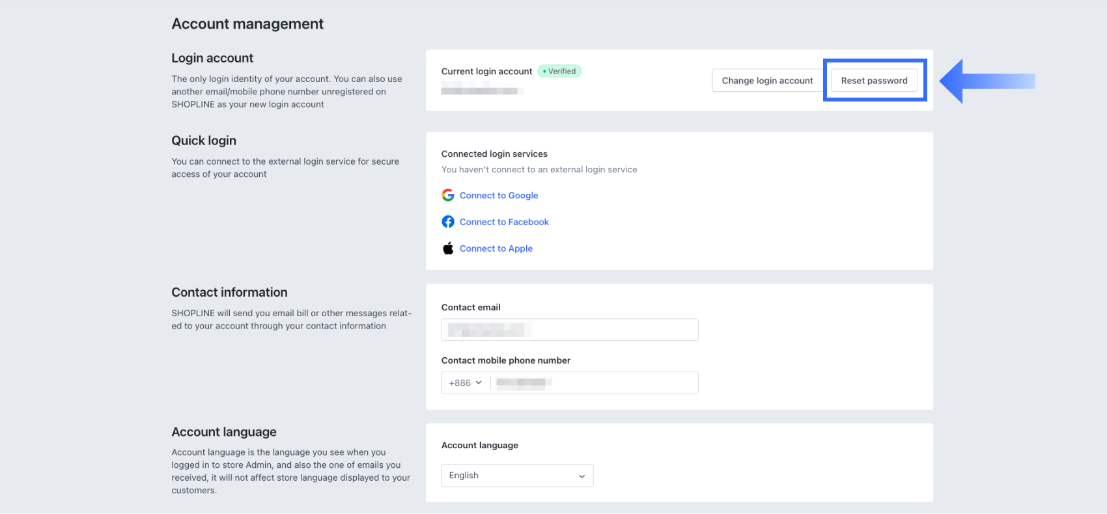Click the Account management page heading
Screen dimensions: 1107x514
pos(247,24)
